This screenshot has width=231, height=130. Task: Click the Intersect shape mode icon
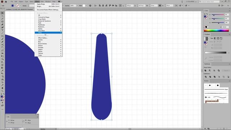coord(214,71)
